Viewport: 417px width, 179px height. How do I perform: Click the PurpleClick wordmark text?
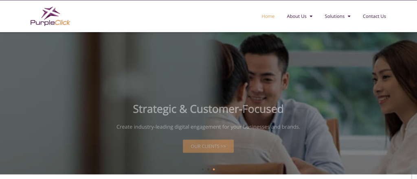50,23
